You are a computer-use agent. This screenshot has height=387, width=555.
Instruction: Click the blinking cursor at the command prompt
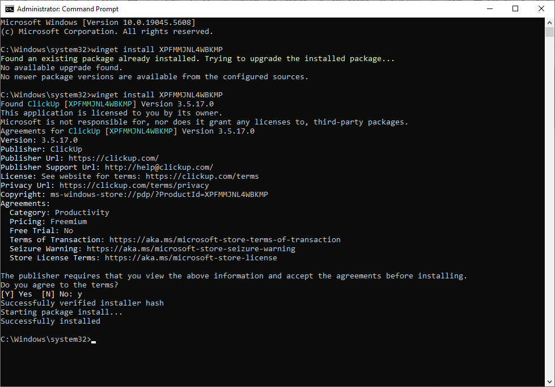coord(94,339)
